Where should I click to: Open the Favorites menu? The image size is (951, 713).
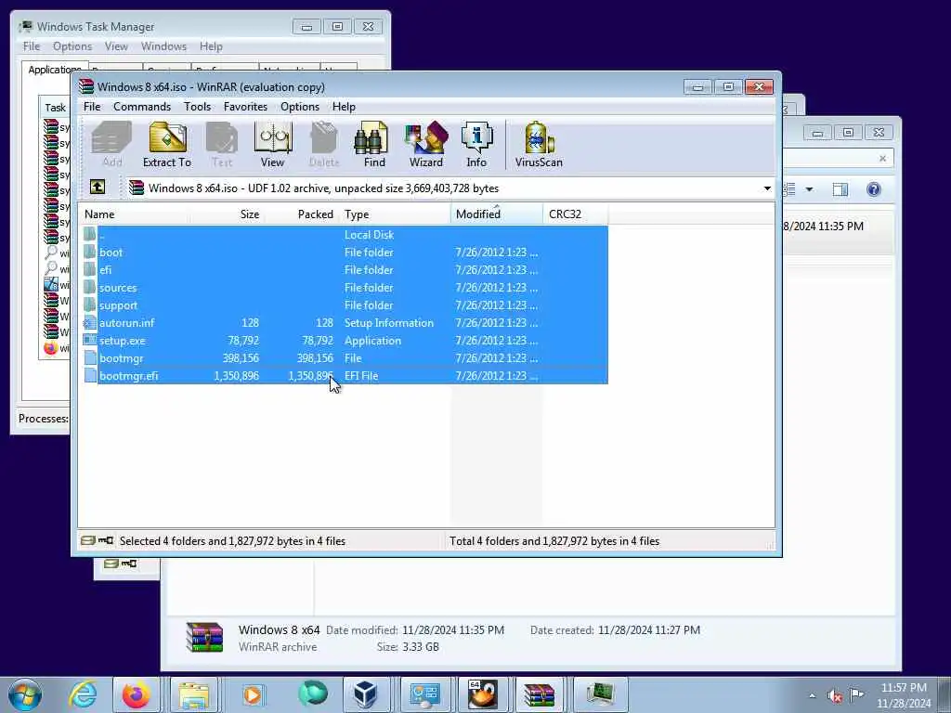245,107
